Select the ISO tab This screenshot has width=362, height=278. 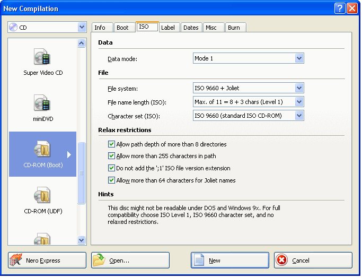(147, 27)
